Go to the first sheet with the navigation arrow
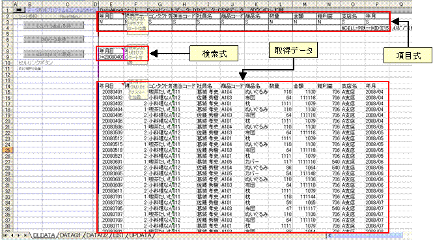Image resolution: width=433 pixels, height=240 pixels. click(5, 235)
